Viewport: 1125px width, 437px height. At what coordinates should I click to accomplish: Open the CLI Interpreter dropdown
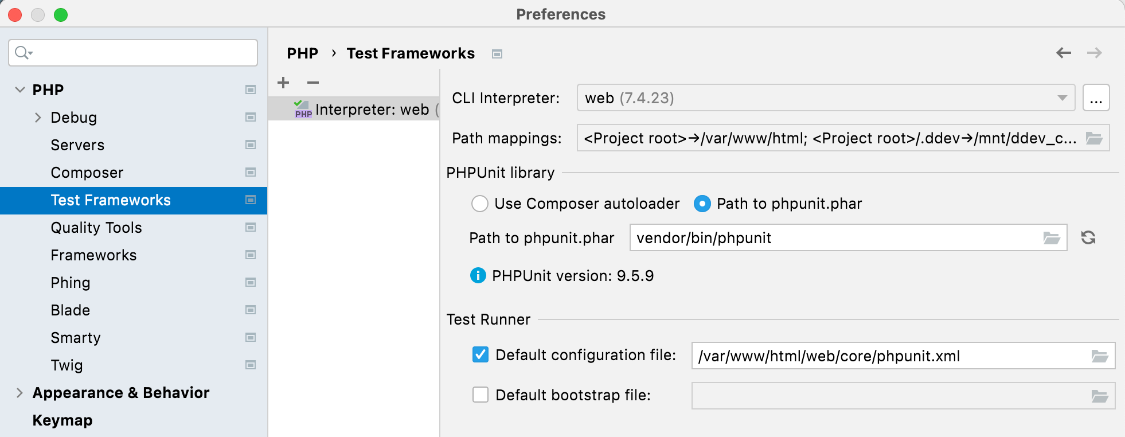[1061, 97]
